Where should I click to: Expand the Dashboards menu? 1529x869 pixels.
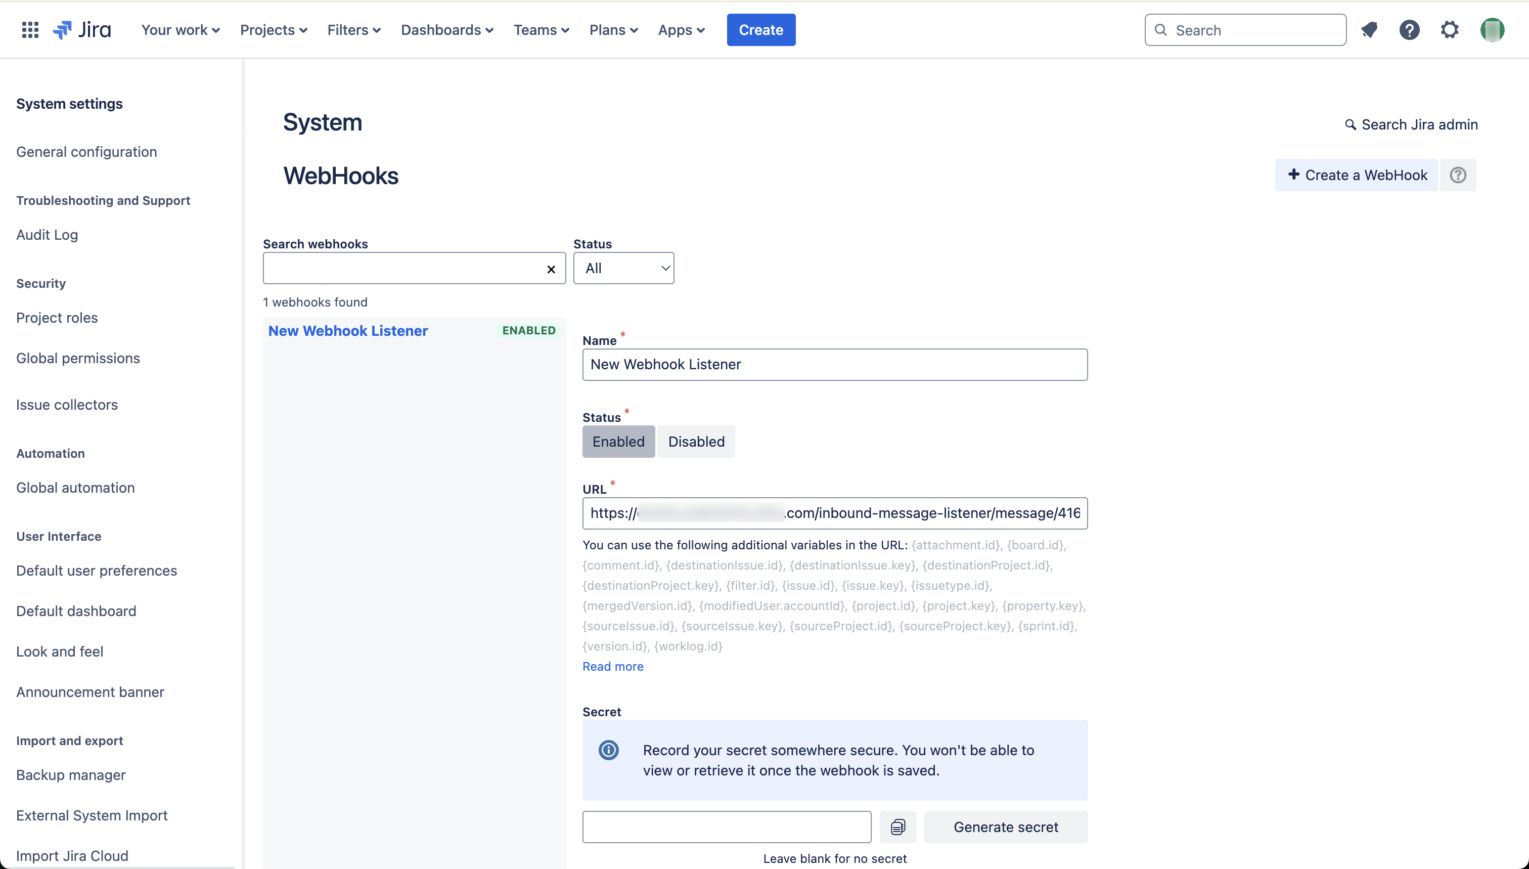click(447, 30)
